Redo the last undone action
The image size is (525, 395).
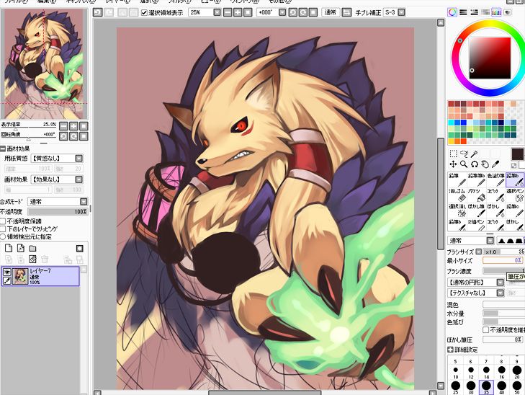(109, 12)
